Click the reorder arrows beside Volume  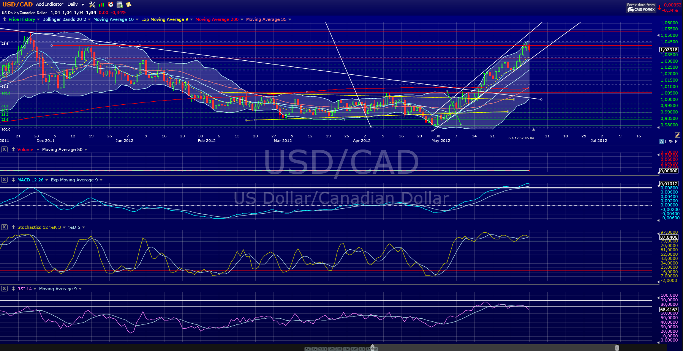(x=13, y=150)
